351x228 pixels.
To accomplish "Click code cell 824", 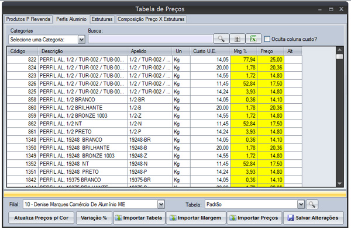I will [22, 68].
